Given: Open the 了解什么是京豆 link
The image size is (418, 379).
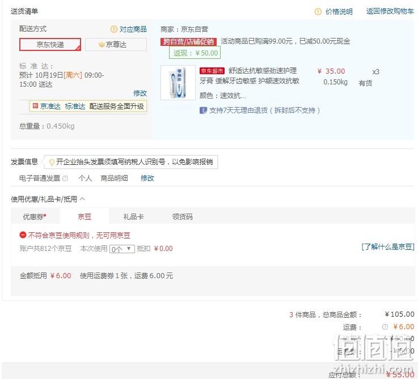Looking at the screenshot, I should pyautogui.click(x=387, y=246).
